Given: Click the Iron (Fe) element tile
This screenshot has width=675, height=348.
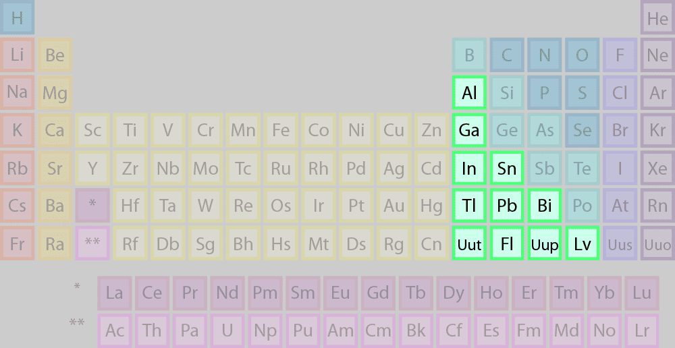Looking at the screenshot, I should tap(281, 130).
